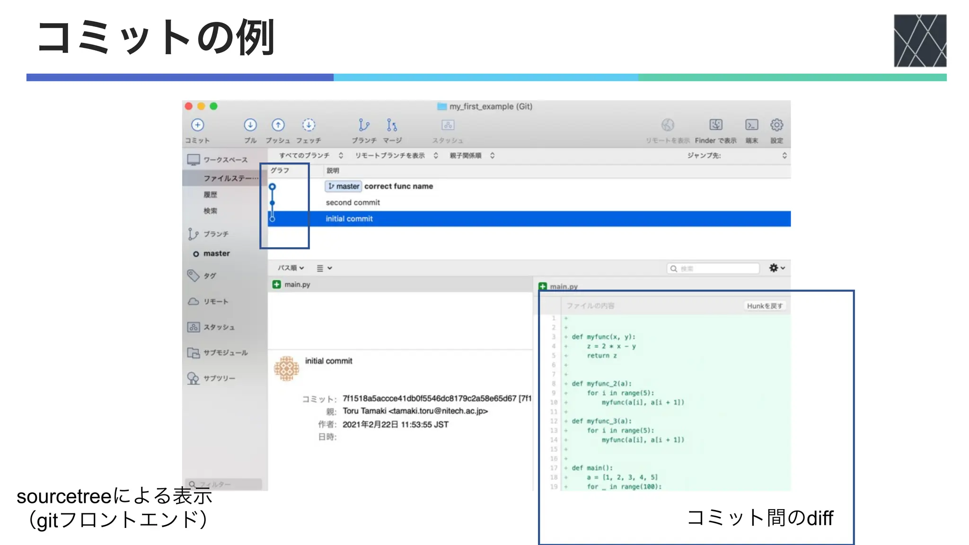Screen dimensions: 969x545
Task: Click the Commit (コミット) toolbar icon
Action: coord(197,125)
